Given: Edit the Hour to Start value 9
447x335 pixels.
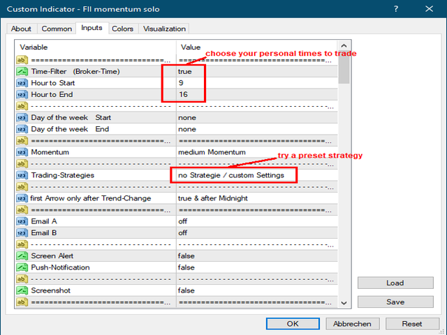Looking at the screenshot, I should pos(182,83).
